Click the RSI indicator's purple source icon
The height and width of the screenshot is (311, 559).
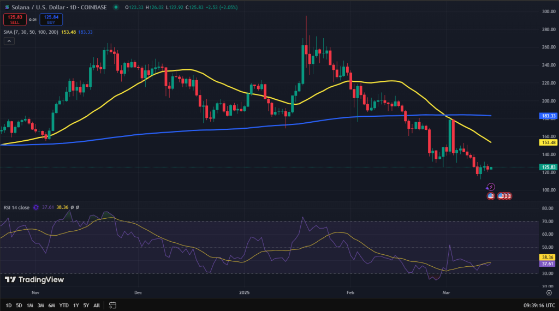click(x=35, y=207)
